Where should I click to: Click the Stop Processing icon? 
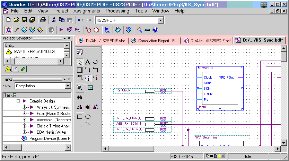[x=51, y=30]
